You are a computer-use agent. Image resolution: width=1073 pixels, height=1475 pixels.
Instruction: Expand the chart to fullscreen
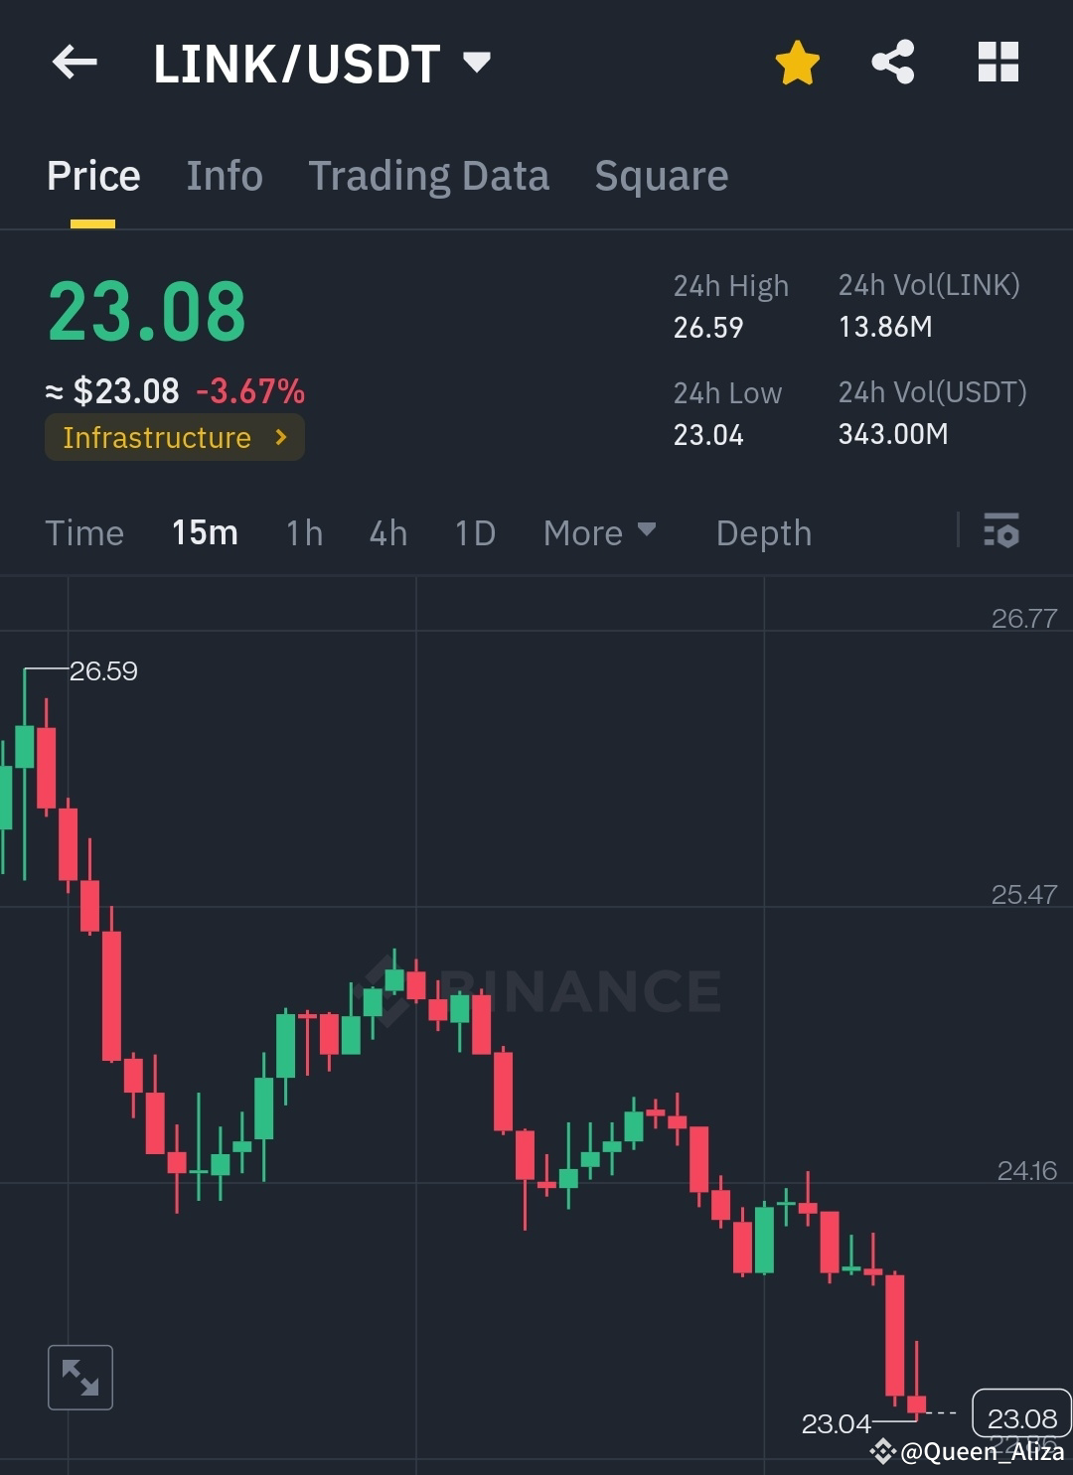click(x=79, y=1377)
